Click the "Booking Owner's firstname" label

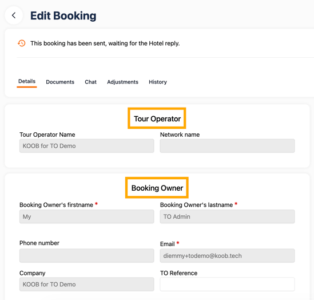pyautogui.click(x=56, y=205)
